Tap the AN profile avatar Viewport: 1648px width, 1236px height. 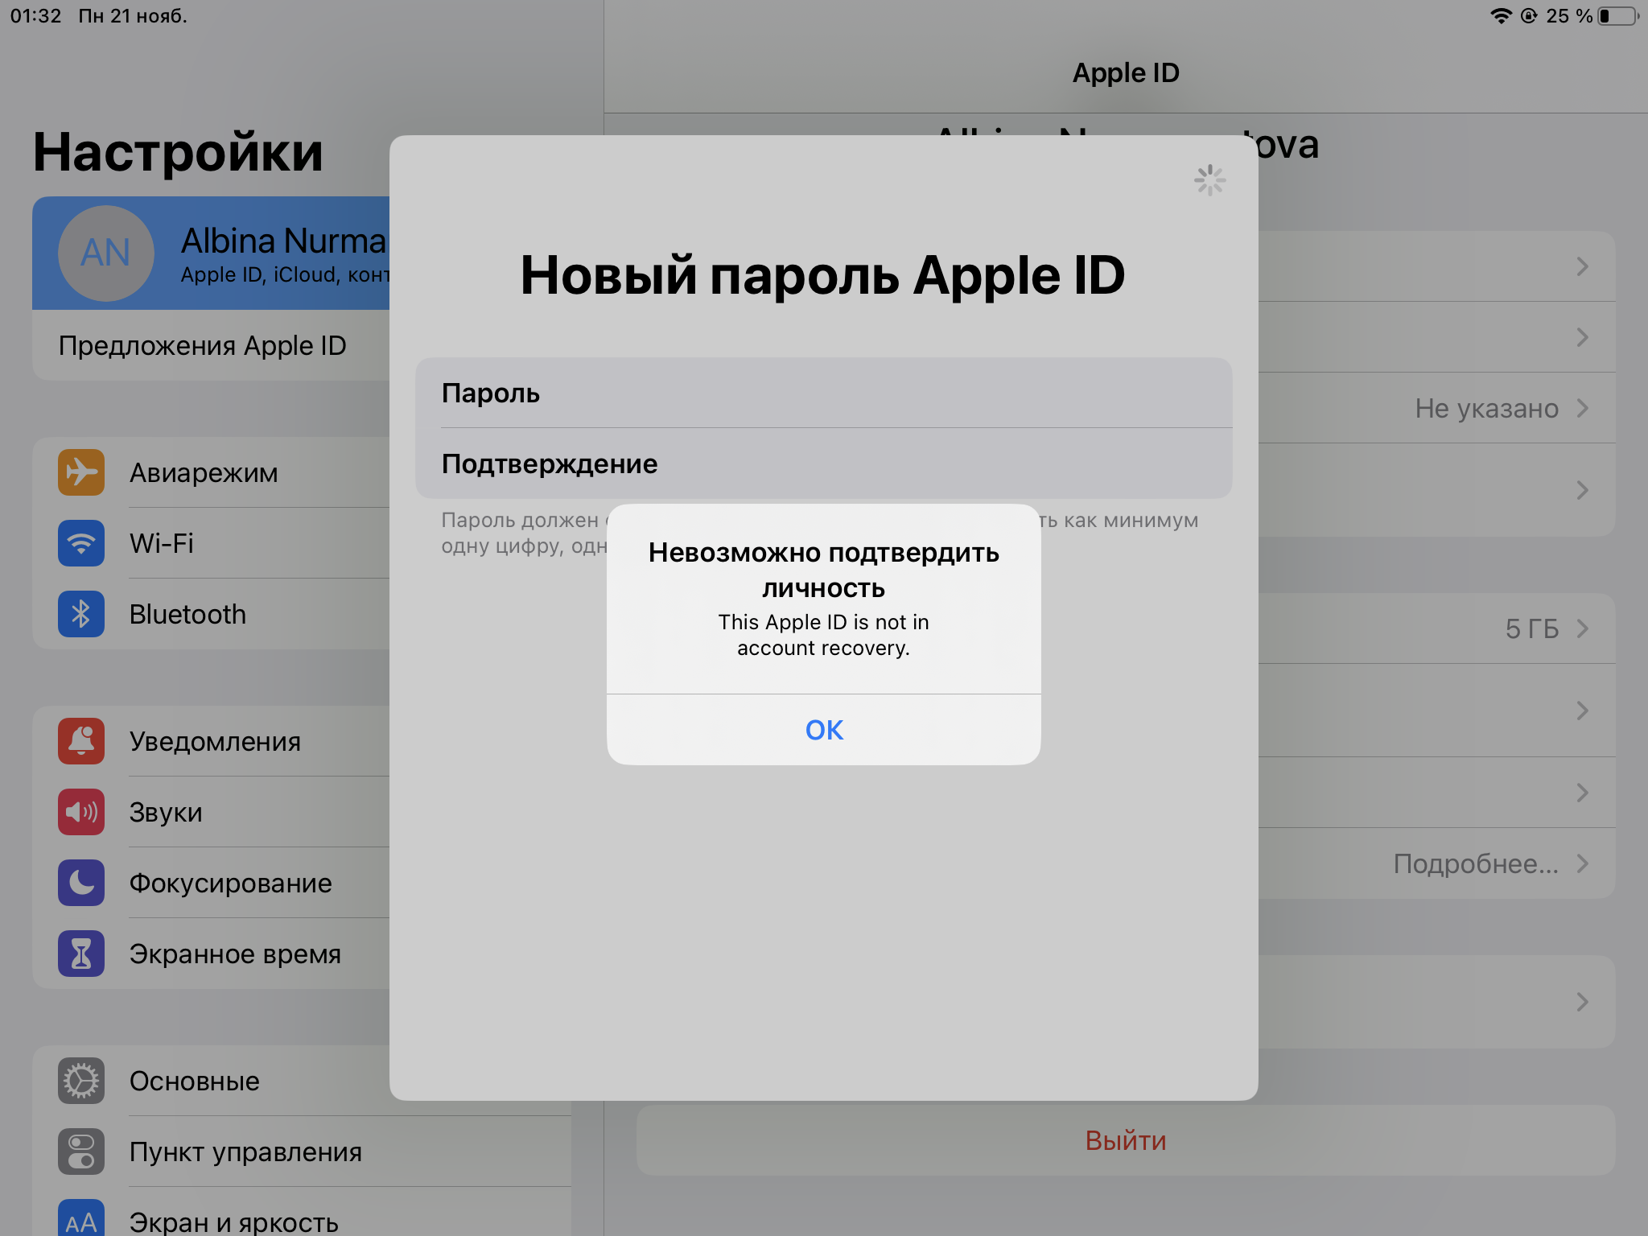(x=105, y=253)
